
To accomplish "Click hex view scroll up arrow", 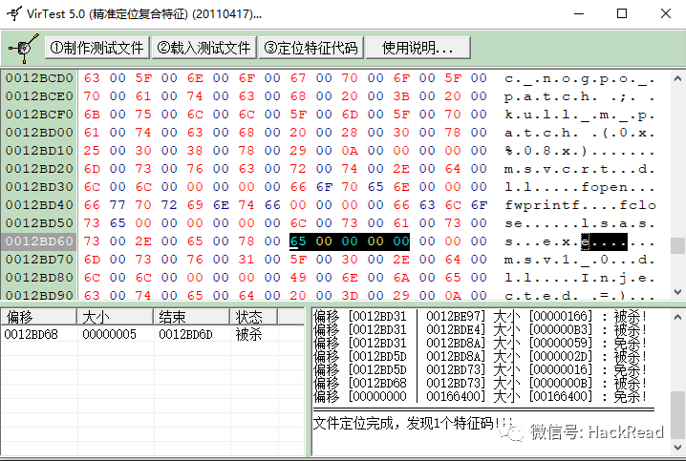I will tap(677, 78).
